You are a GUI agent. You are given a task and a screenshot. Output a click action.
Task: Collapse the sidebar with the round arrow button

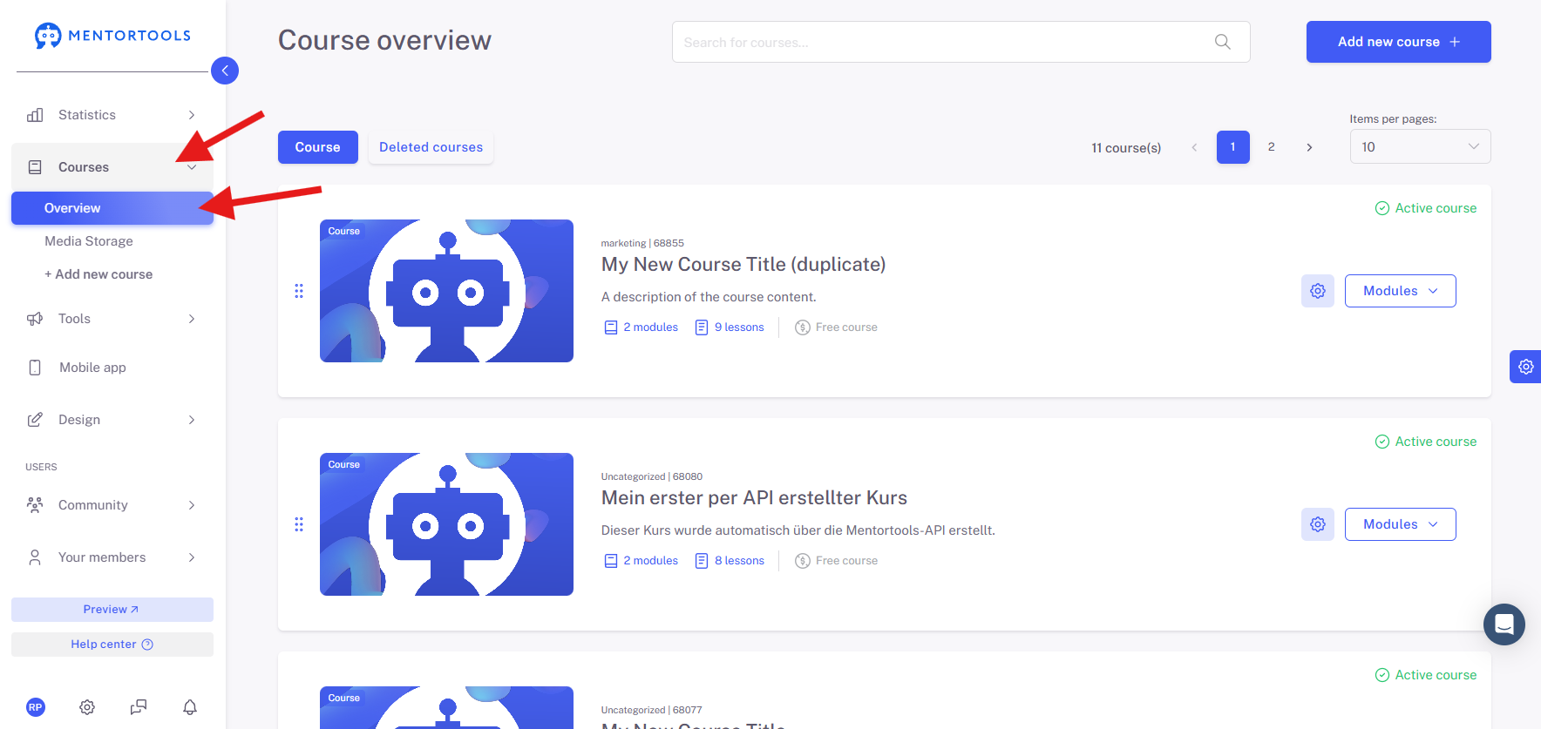225,71
